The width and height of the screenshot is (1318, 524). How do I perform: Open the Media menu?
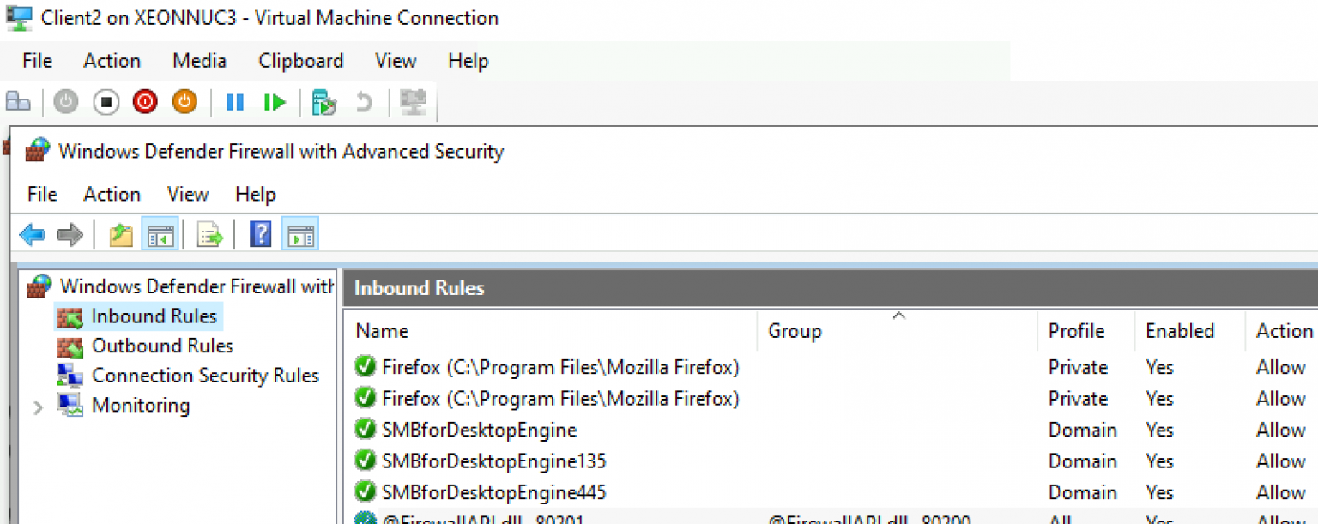(198, 60)
